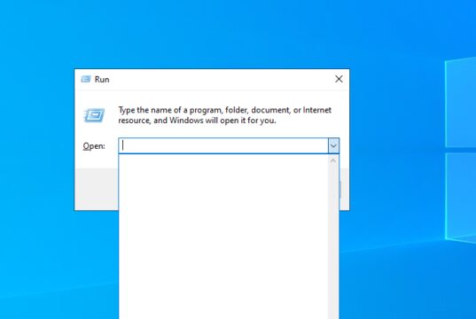Click inside the empty history dropdown list
The image size is (476, 319).
click(x=223, y=237)
